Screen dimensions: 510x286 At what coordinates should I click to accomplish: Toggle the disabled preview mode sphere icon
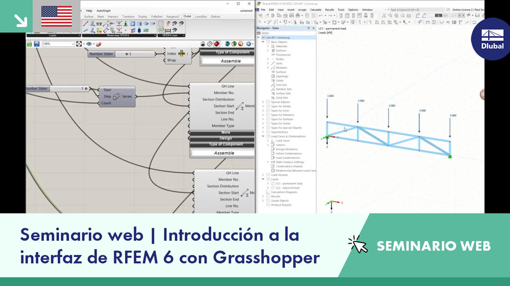pyautogui.click(x=203, y=44)
